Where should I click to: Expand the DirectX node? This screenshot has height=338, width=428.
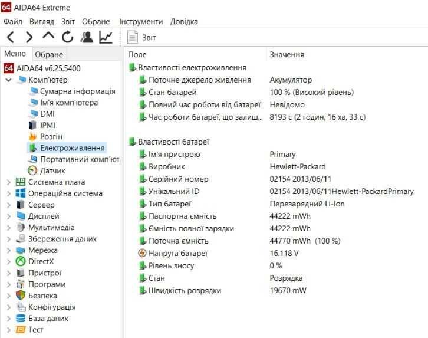[8, 261]
